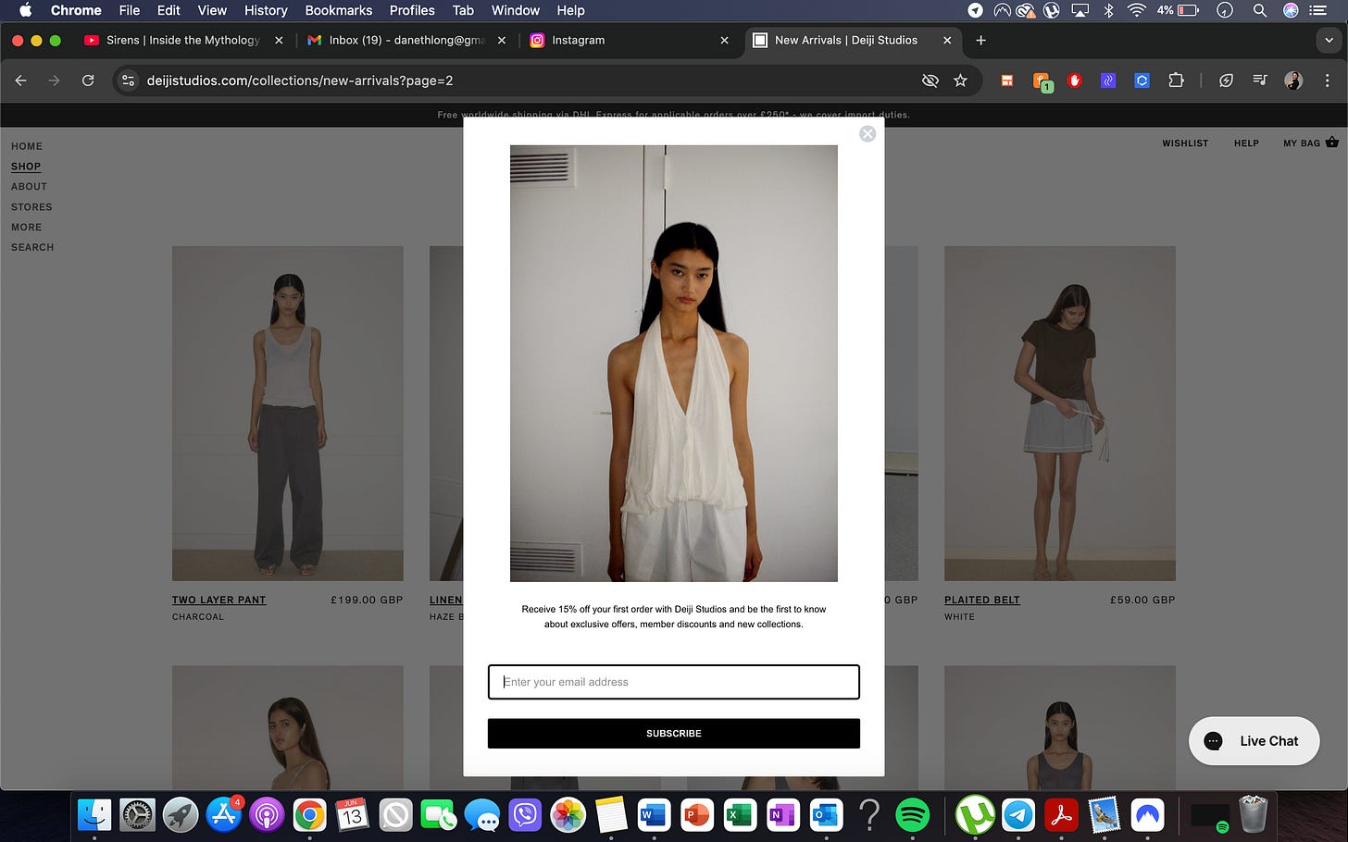Click the SUBSCRIBE button
Viewport: 1348px width, 842px height.
(674, 734)
